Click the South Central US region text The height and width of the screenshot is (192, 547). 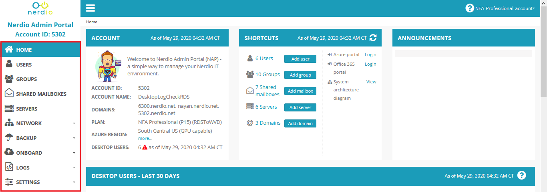click(175, 131)
